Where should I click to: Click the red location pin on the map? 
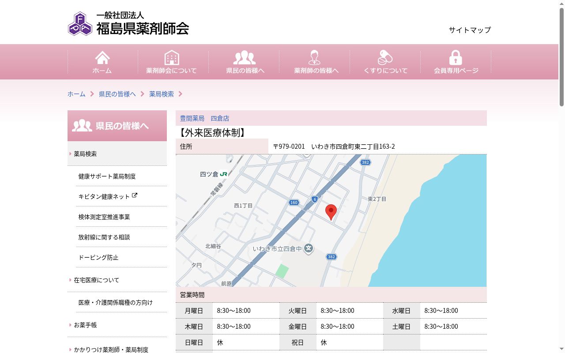[x=331, y=212]
